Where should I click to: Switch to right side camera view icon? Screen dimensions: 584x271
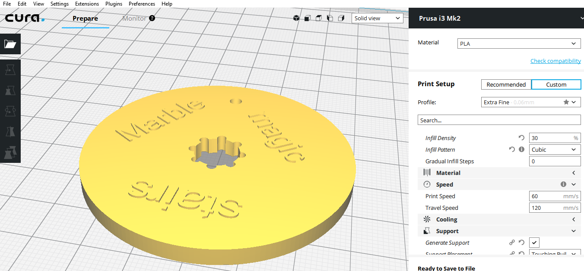(341, 18)
